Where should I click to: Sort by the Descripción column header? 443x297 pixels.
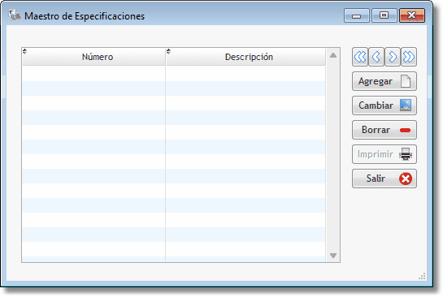pos(245,57)
